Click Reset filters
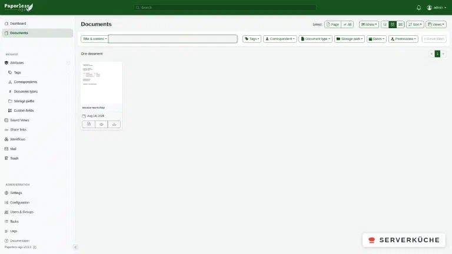452x254 pixels. 434,39
